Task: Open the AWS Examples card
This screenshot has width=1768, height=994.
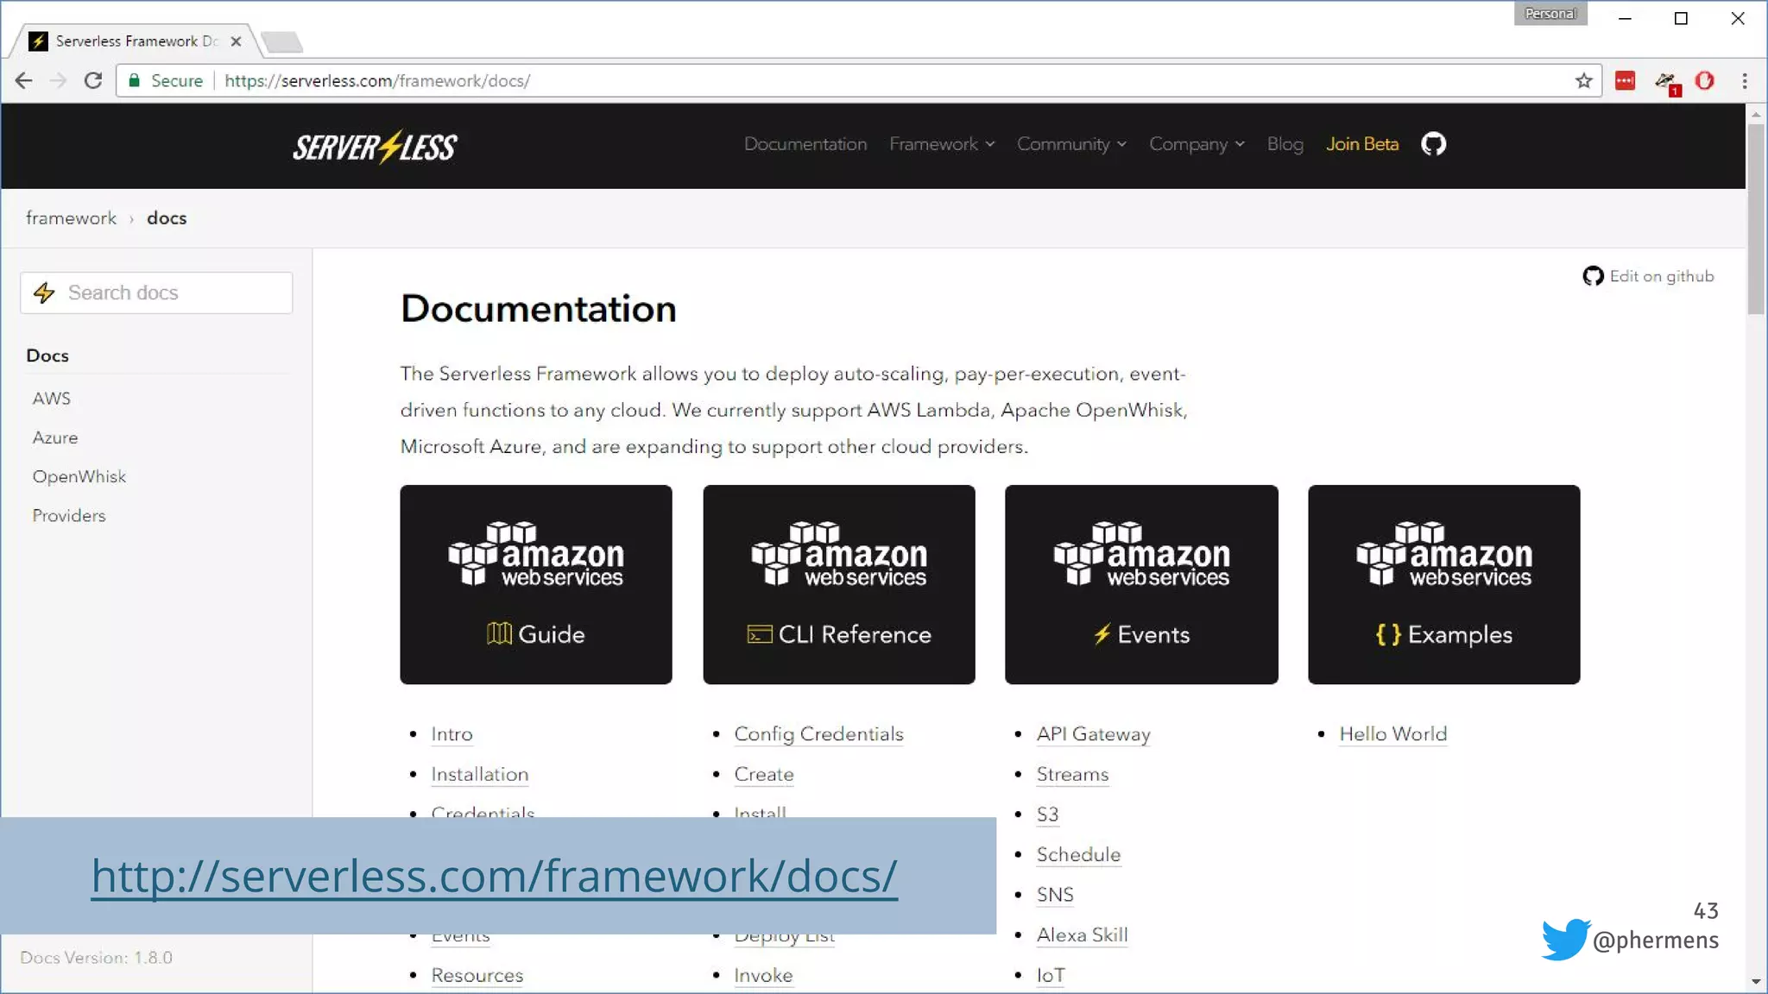Action: [1444, 584]
